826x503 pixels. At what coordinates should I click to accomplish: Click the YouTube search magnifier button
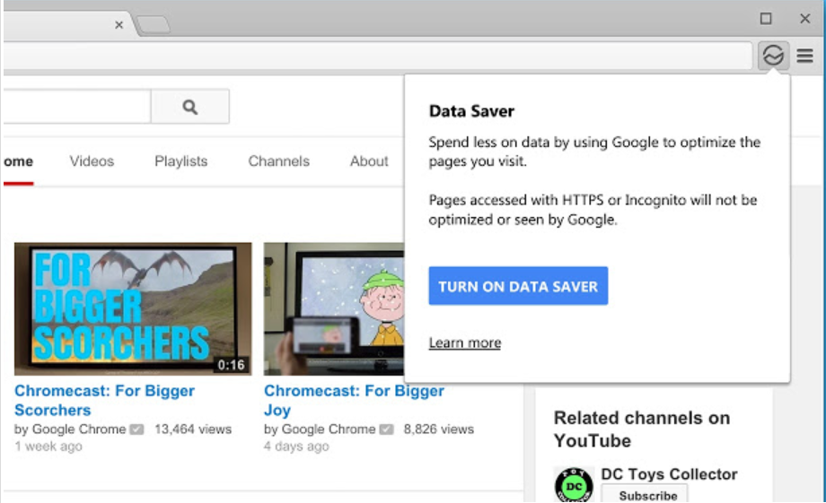(x=190, y=107)
